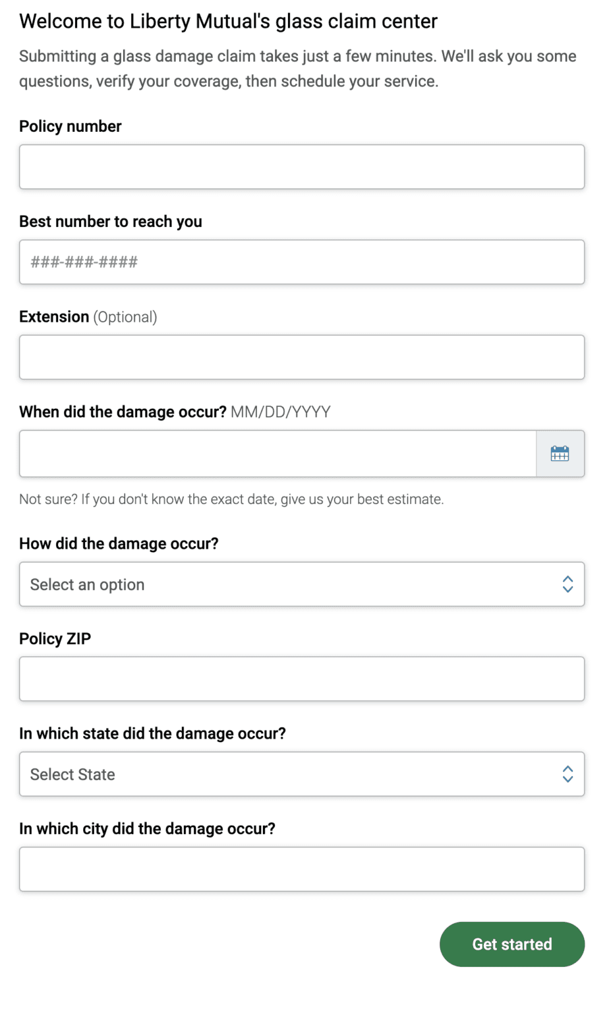Click the damage city input box
Screen dimensions: 611x1013
pos(301,869)
